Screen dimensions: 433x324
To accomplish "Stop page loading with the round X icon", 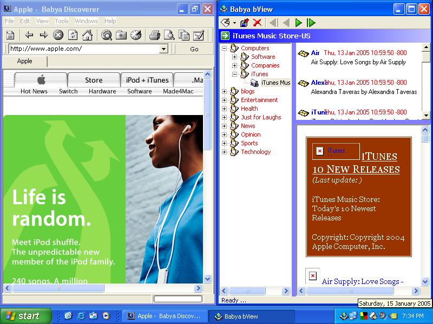I will (x=58, y=35).
